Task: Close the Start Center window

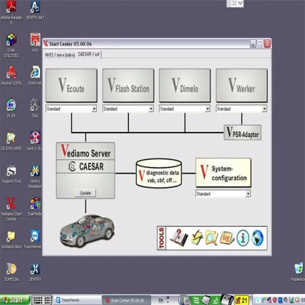Action: [268, 44]
